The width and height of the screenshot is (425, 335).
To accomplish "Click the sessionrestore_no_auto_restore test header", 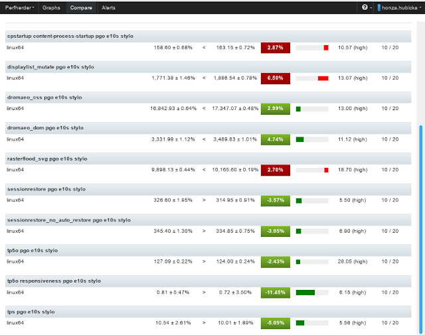I will (208, 220).
